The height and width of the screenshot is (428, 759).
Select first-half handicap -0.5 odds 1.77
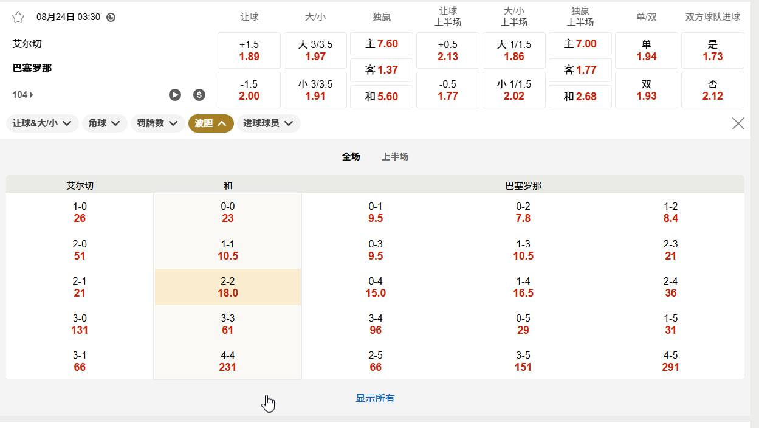[448, 90]
